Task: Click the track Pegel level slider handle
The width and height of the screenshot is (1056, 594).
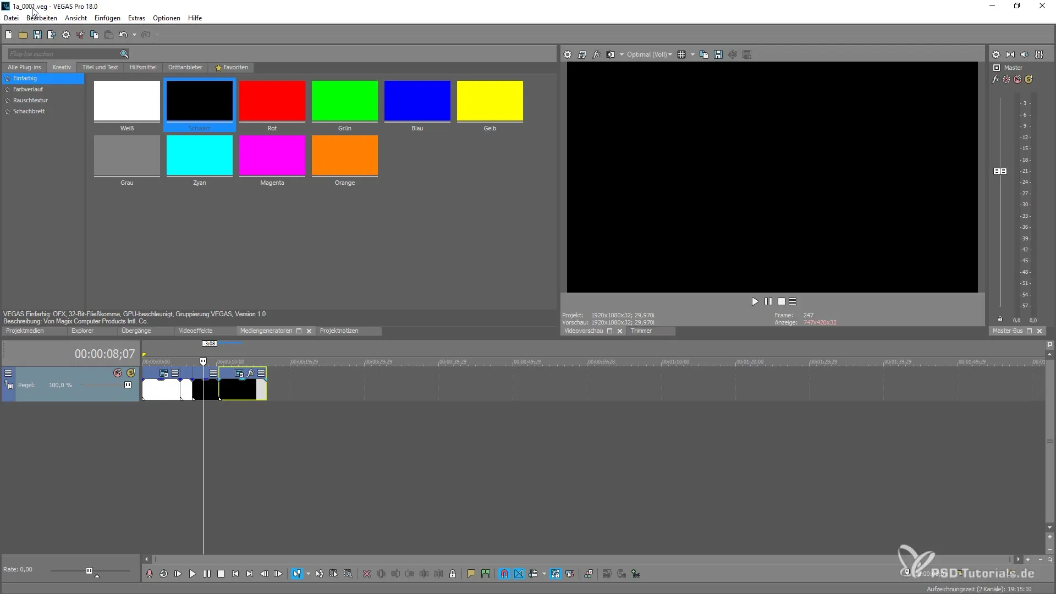Action: 128,385
